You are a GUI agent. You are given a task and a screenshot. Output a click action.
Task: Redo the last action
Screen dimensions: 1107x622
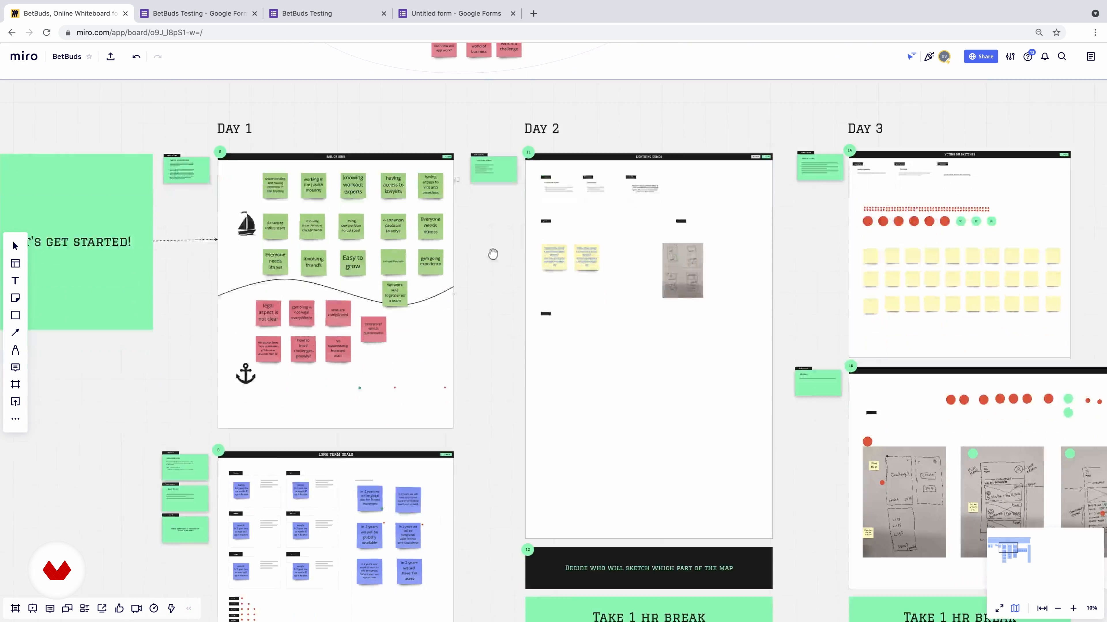pyautogui.click(x=158, y=56)
